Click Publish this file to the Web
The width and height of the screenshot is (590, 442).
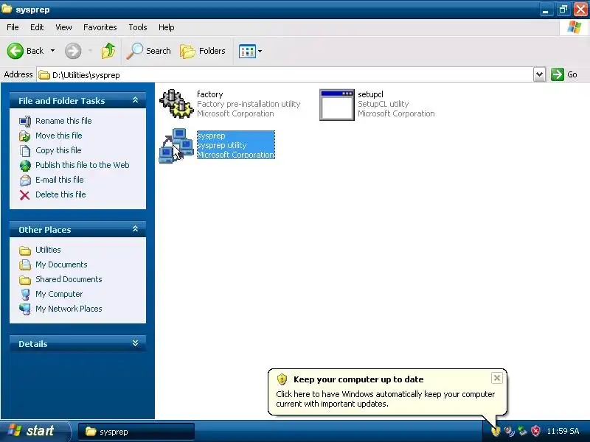[x=83, y=165]
